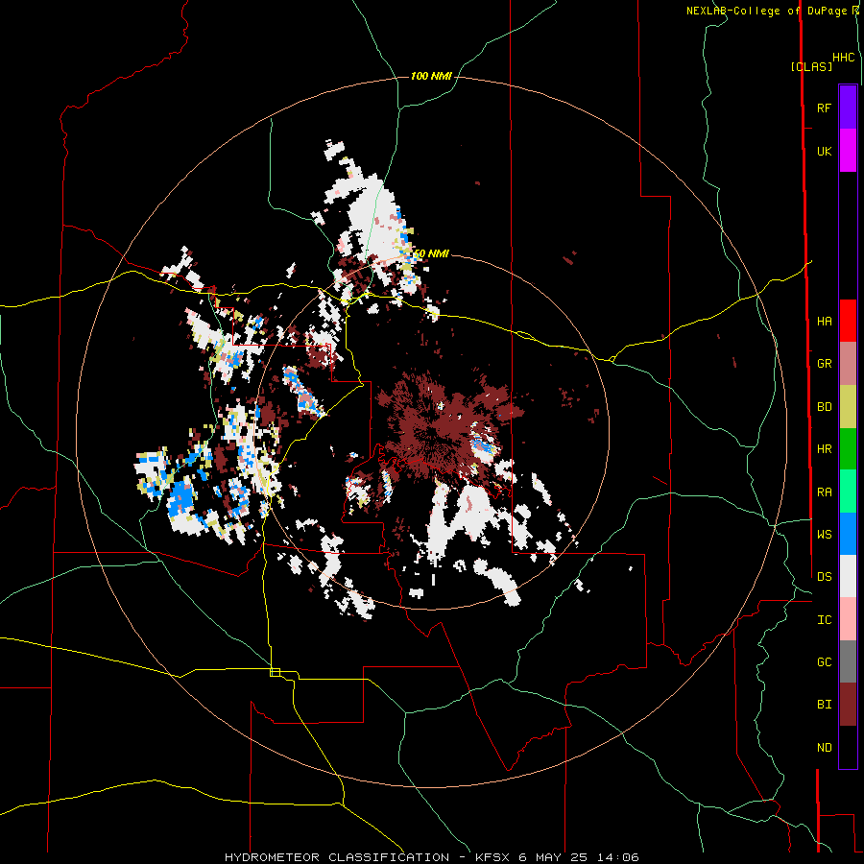Image resolution: width=864 pixels, height=864 pixels.
Task: Click the GC legend label
Action: [824, 661]
